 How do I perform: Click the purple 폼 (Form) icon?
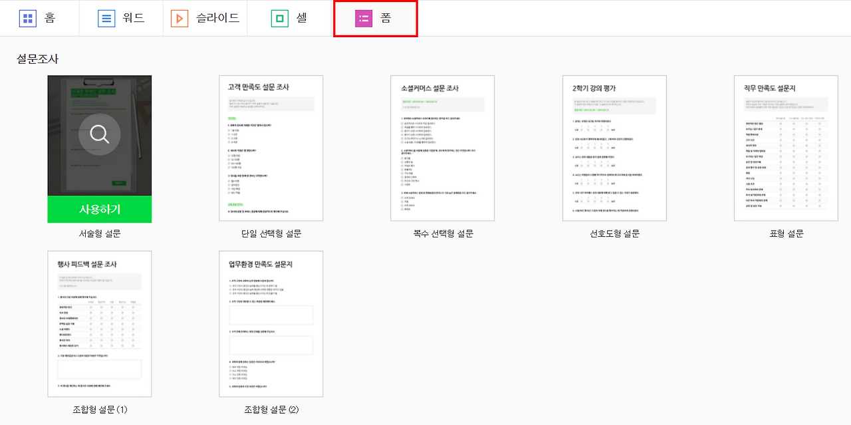pyautogui.click(x=362, y=18)
